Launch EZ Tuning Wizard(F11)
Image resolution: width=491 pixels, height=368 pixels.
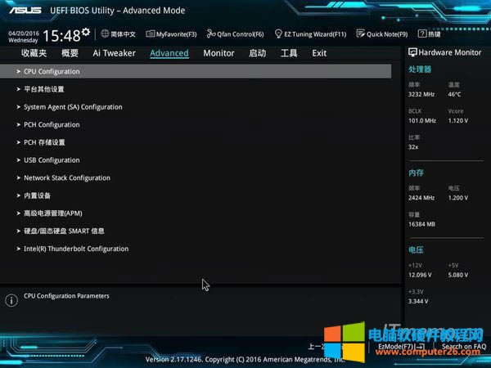[x=310, y=34]
